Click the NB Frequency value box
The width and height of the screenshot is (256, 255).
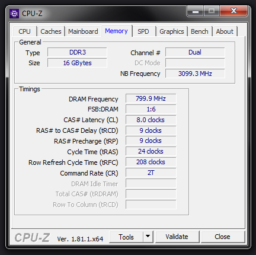point(195,74)
